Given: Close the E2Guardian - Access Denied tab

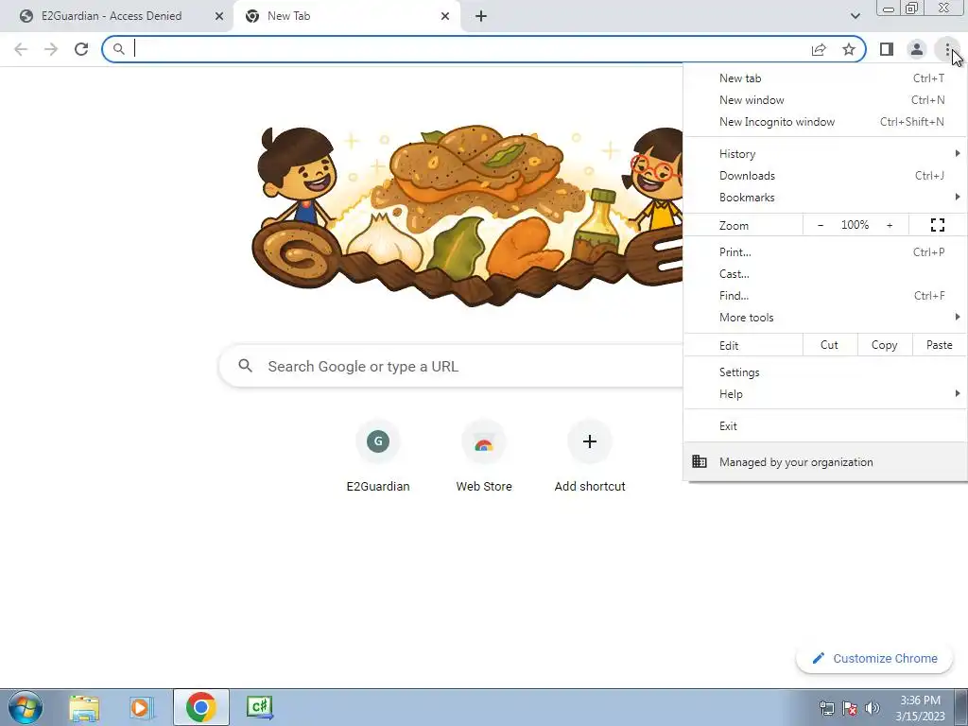Looking at the screenshot, I should [219, 17].
